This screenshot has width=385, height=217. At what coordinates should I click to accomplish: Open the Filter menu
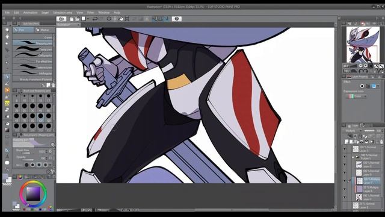point(90,12)
